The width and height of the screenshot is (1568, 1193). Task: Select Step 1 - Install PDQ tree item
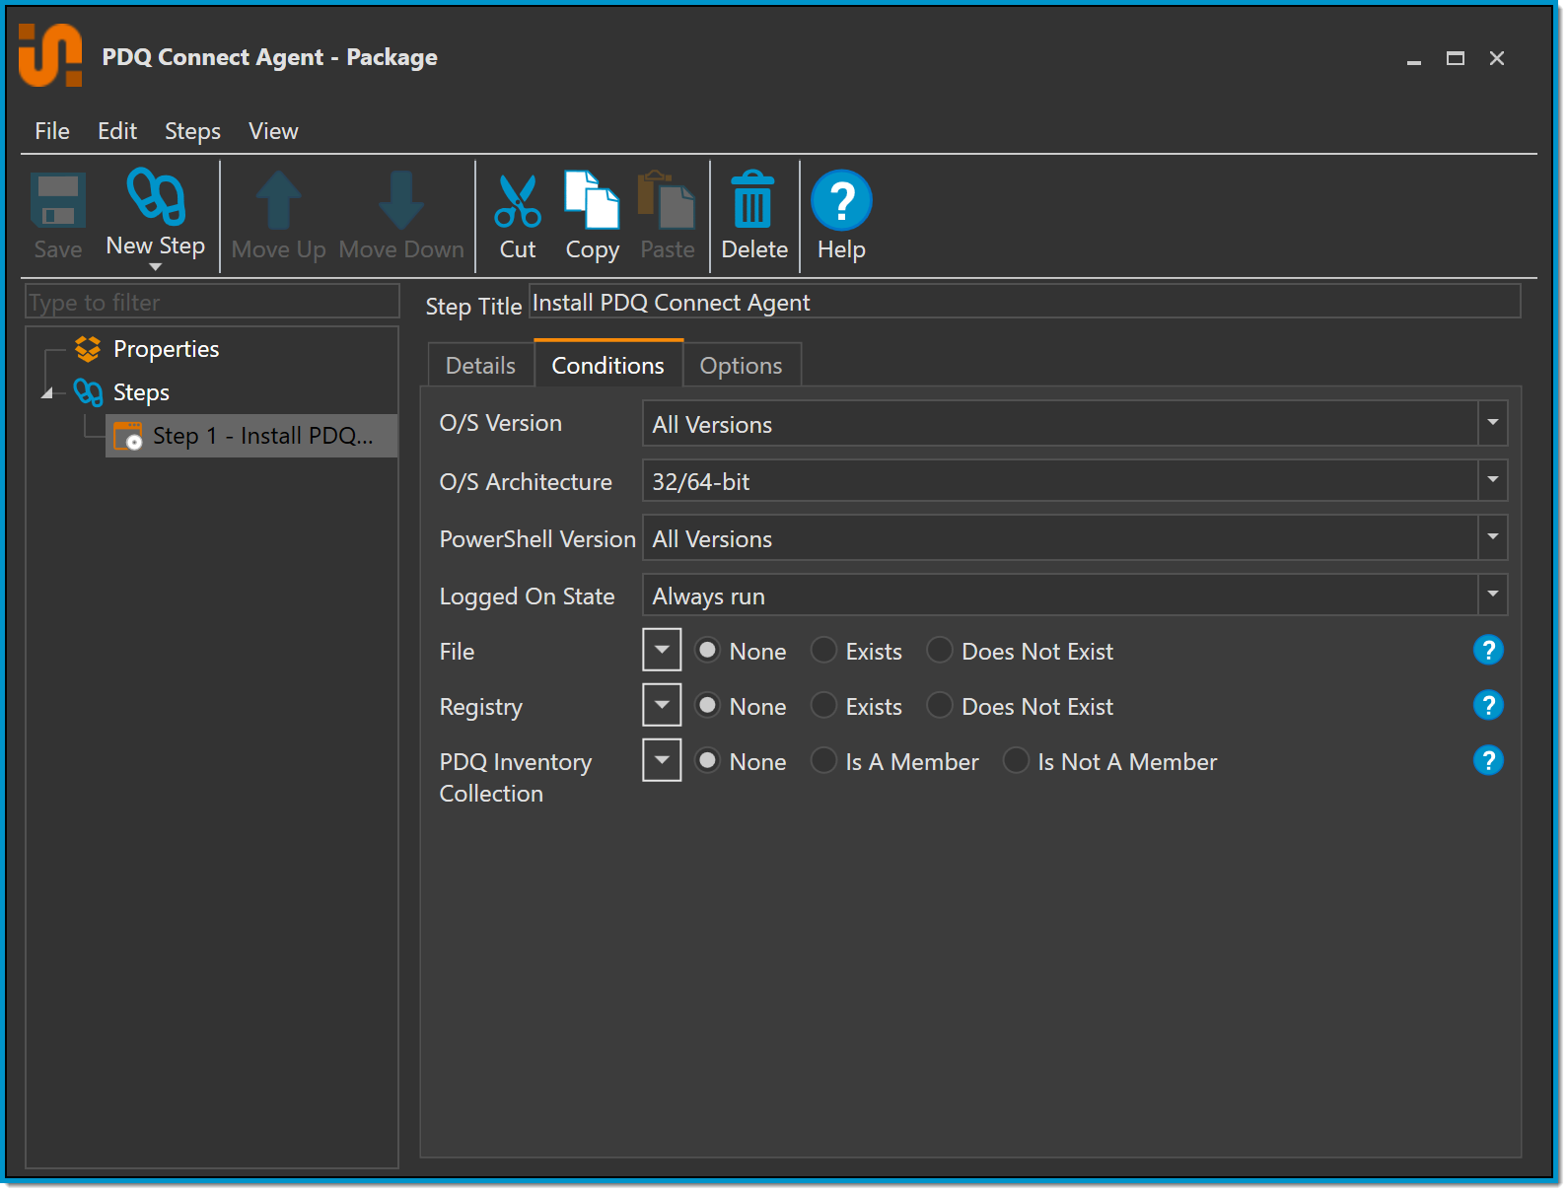coord(251,436)
